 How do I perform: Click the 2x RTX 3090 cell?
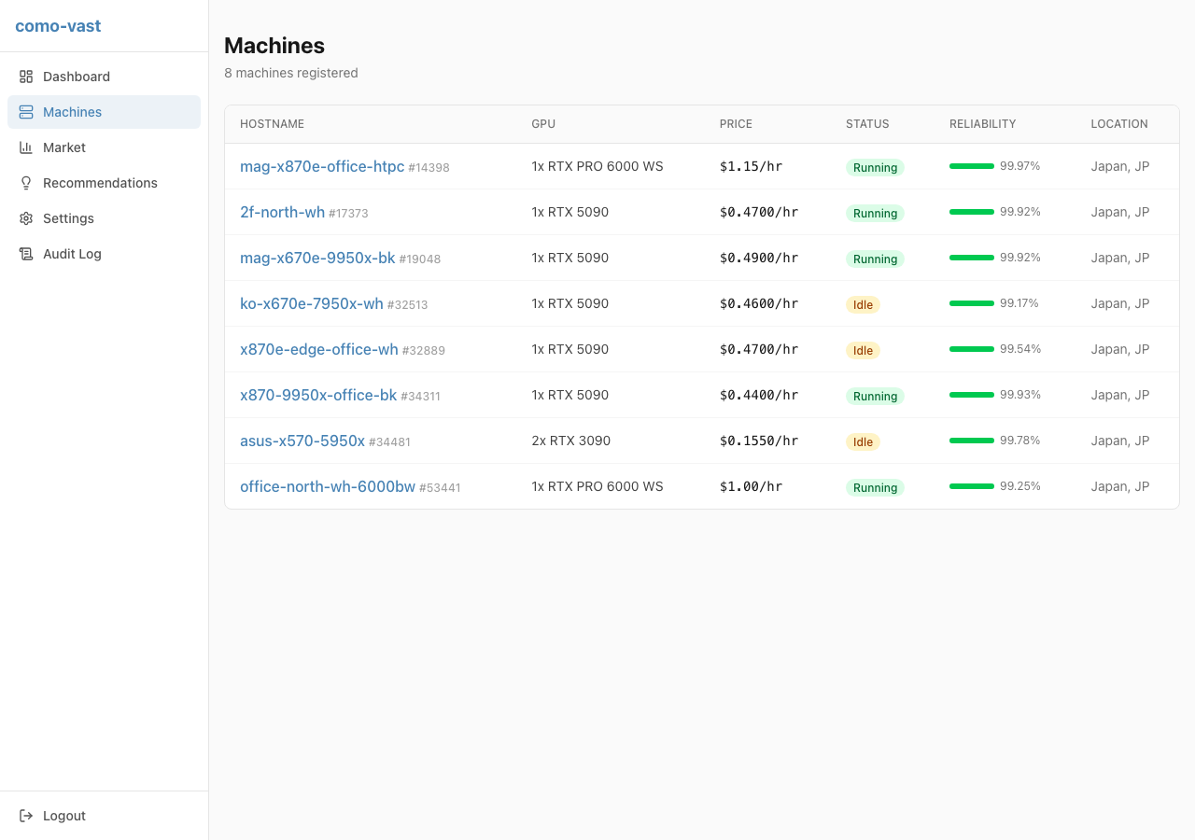point(570,441)
